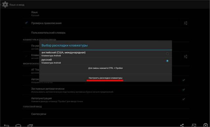
Task: Click the Язык и ввод header title
Action: tap(17, 5)
